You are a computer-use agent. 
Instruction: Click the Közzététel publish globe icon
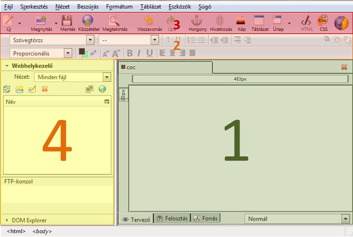[87, 22]
